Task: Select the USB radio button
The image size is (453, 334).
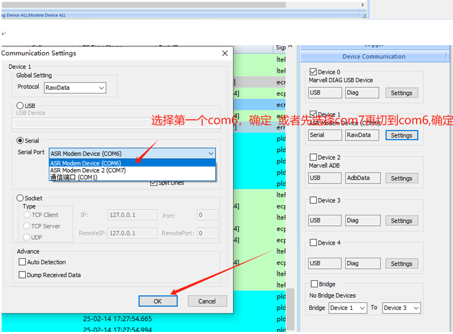Action: point(20,106)
